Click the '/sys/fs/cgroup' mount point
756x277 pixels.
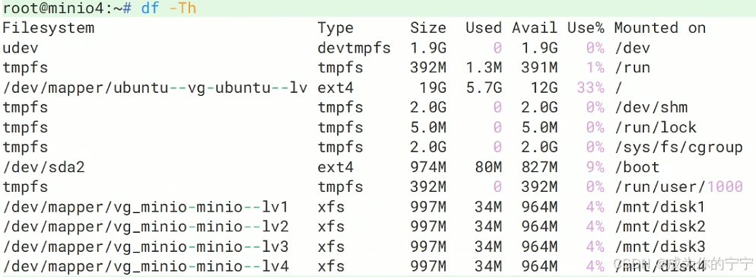(678, 147)
